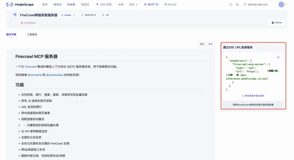The height and width of the screenshot is (160, 294).
Task: Click the Firecrawl MCP 服务器 heading
Action: (36, 57)
